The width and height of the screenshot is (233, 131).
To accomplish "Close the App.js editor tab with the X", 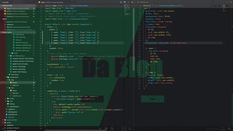I will [x=132, y=2].
